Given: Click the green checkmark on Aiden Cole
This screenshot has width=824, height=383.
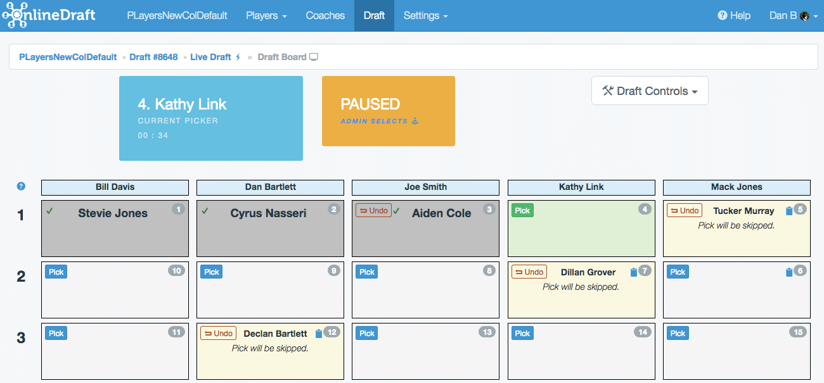Looking at the screenshot, I should 396,211.
